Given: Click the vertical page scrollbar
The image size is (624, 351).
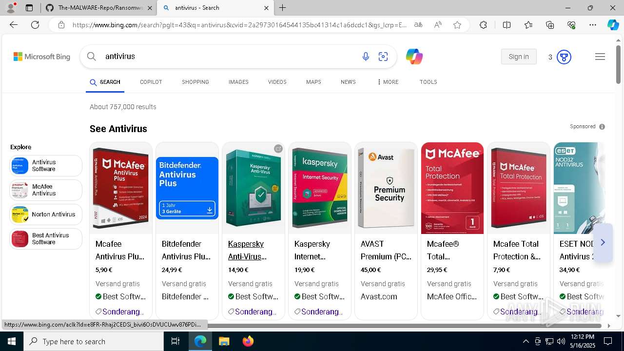Looking at the screenshot, I should [x=618, y=63].
